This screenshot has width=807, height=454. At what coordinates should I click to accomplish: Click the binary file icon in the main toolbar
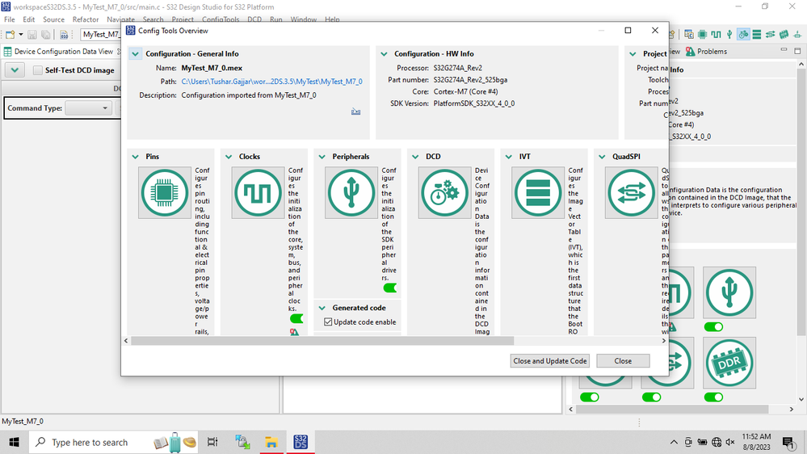[64, 35]
